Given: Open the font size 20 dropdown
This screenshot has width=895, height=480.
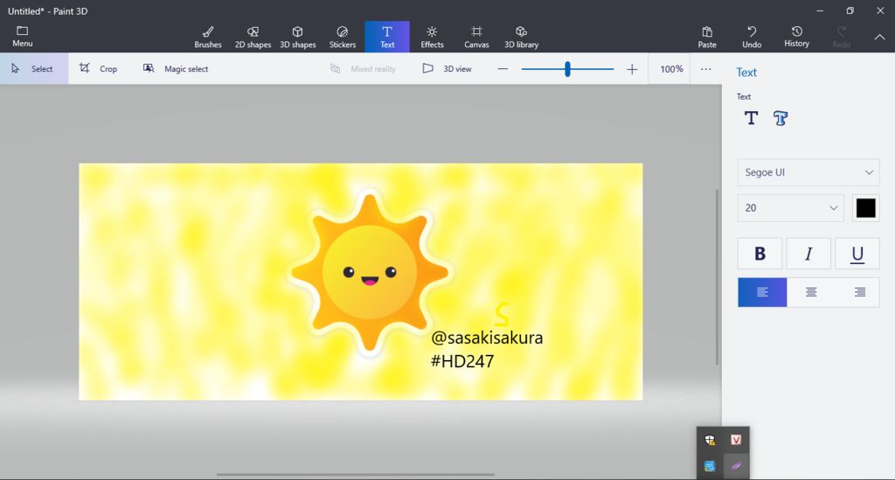Looking at the screenshot, I should tap(790, 208).
